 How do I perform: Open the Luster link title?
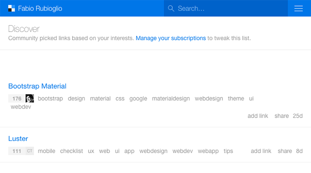(x=18, y=139)
